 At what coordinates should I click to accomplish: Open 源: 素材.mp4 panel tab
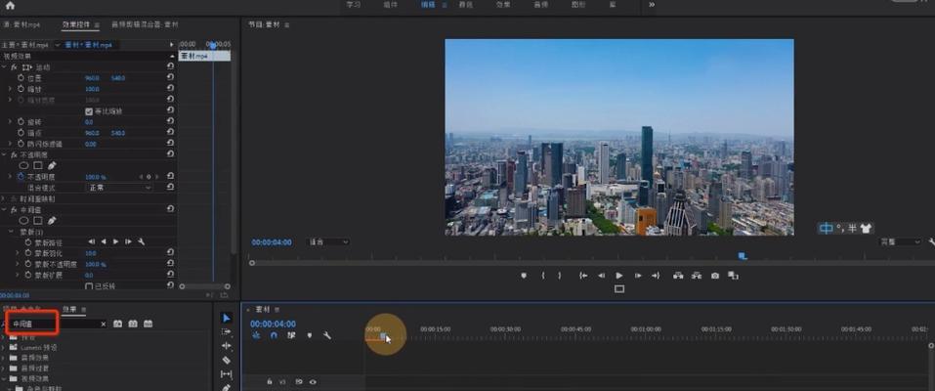[21, 24]
